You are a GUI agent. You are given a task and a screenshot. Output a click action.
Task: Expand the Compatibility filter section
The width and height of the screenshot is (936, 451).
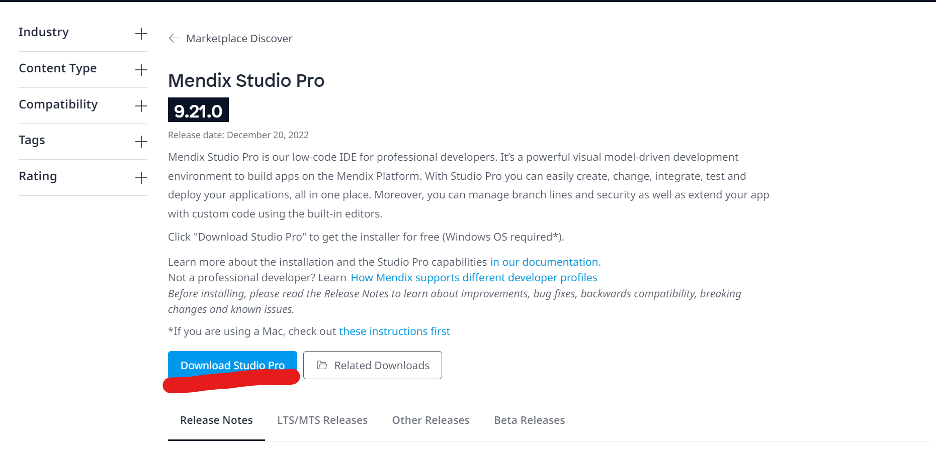[141, 106]
